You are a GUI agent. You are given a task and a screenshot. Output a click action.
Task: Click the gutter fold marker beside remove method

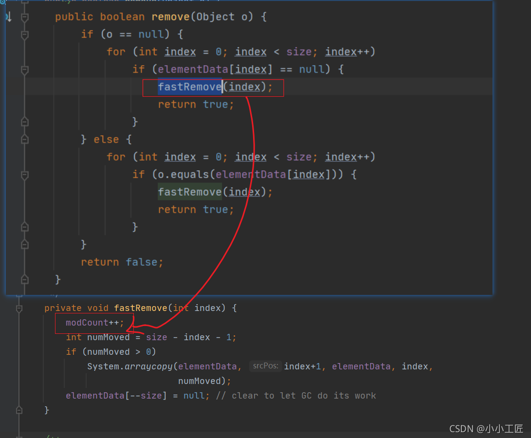[x=24, y=16]
